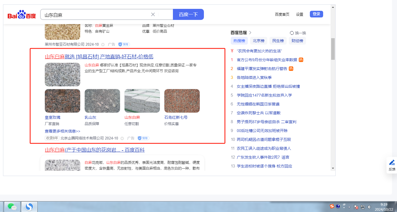Open the 皇室玫瑰 product link
This screenshot has width=397, height=212.
53,117
